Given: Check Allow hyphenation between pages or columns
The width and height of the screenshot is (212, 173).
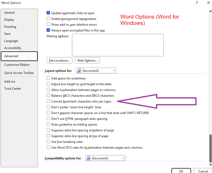Looking at the screenshot, I should point(48,90).
